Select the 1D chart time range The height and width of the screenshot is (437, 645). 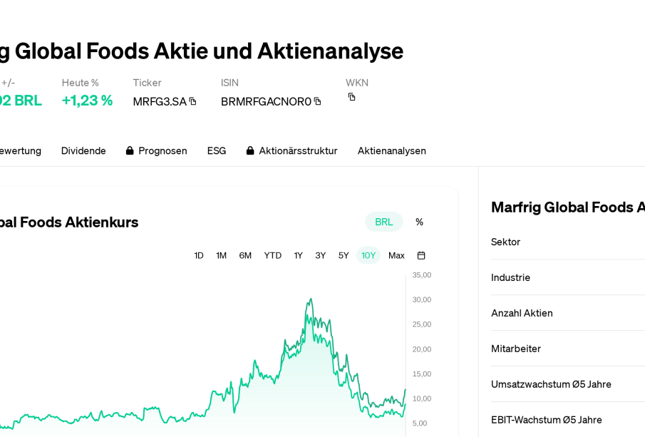(199, 255)
